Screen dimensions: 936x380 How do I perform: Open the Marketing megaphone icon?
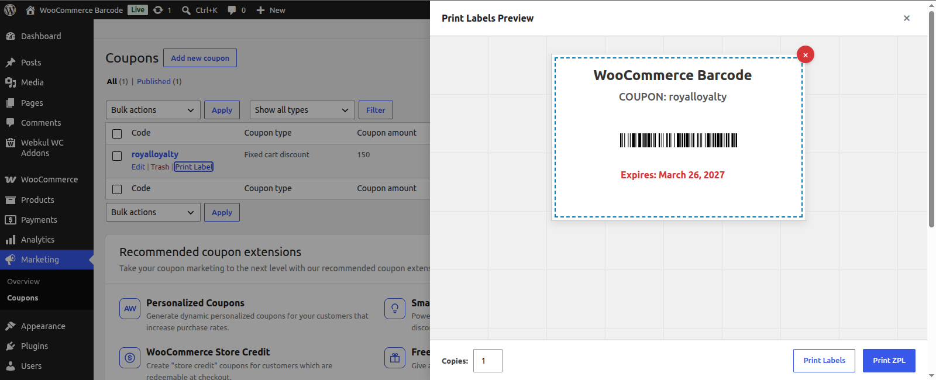11,260
